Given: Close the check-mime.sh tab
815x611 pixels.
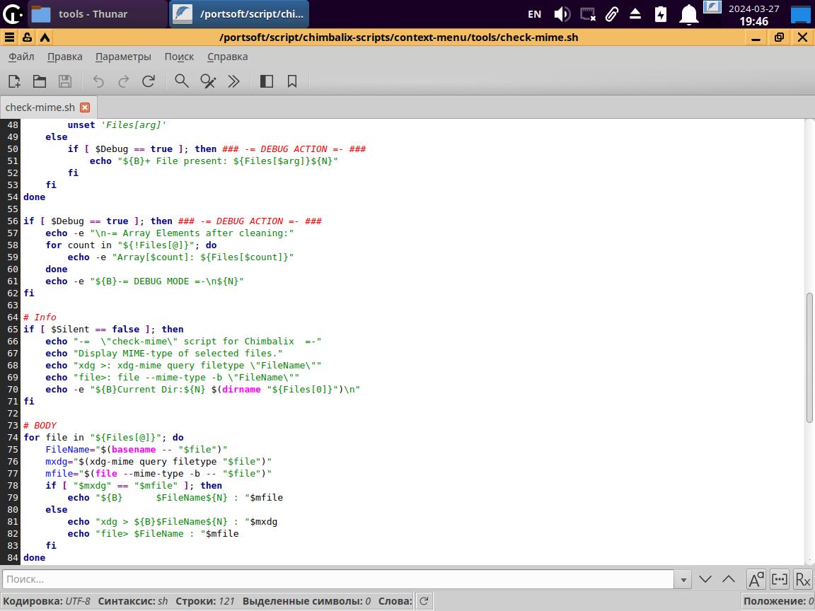Looking at the screenshot, I should [85, 107].
